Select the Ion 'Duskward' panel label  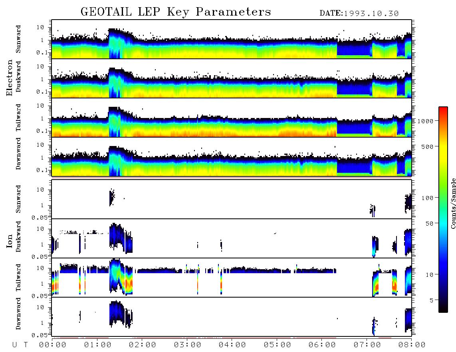[18, 236]
